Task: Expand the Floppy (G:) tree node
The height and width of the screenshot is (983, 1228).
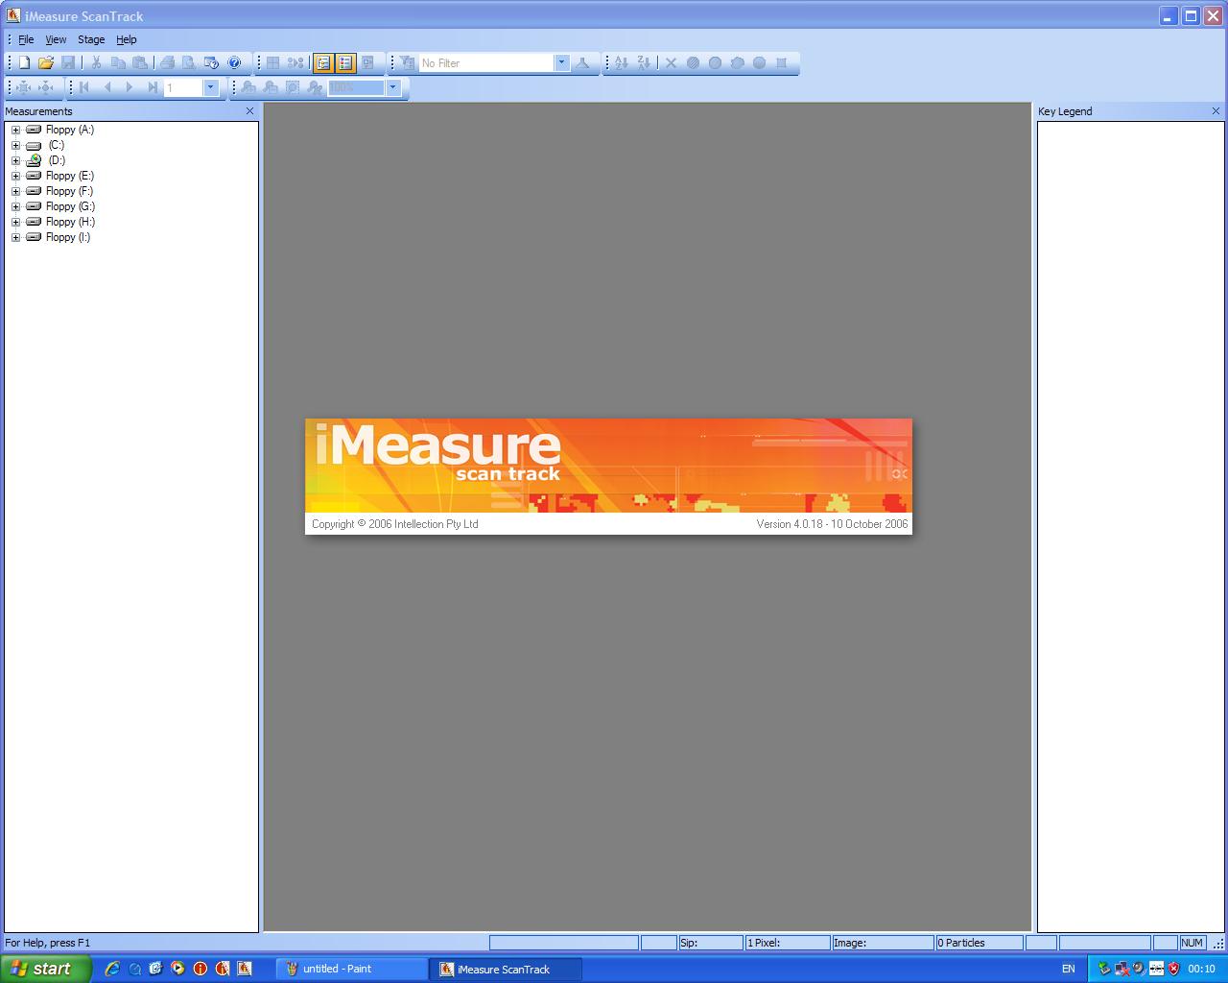Action: click(15, 206)
